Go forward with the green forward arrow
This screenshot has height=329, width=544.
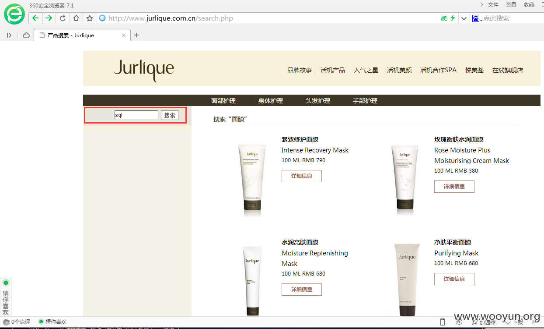[49, 18]
